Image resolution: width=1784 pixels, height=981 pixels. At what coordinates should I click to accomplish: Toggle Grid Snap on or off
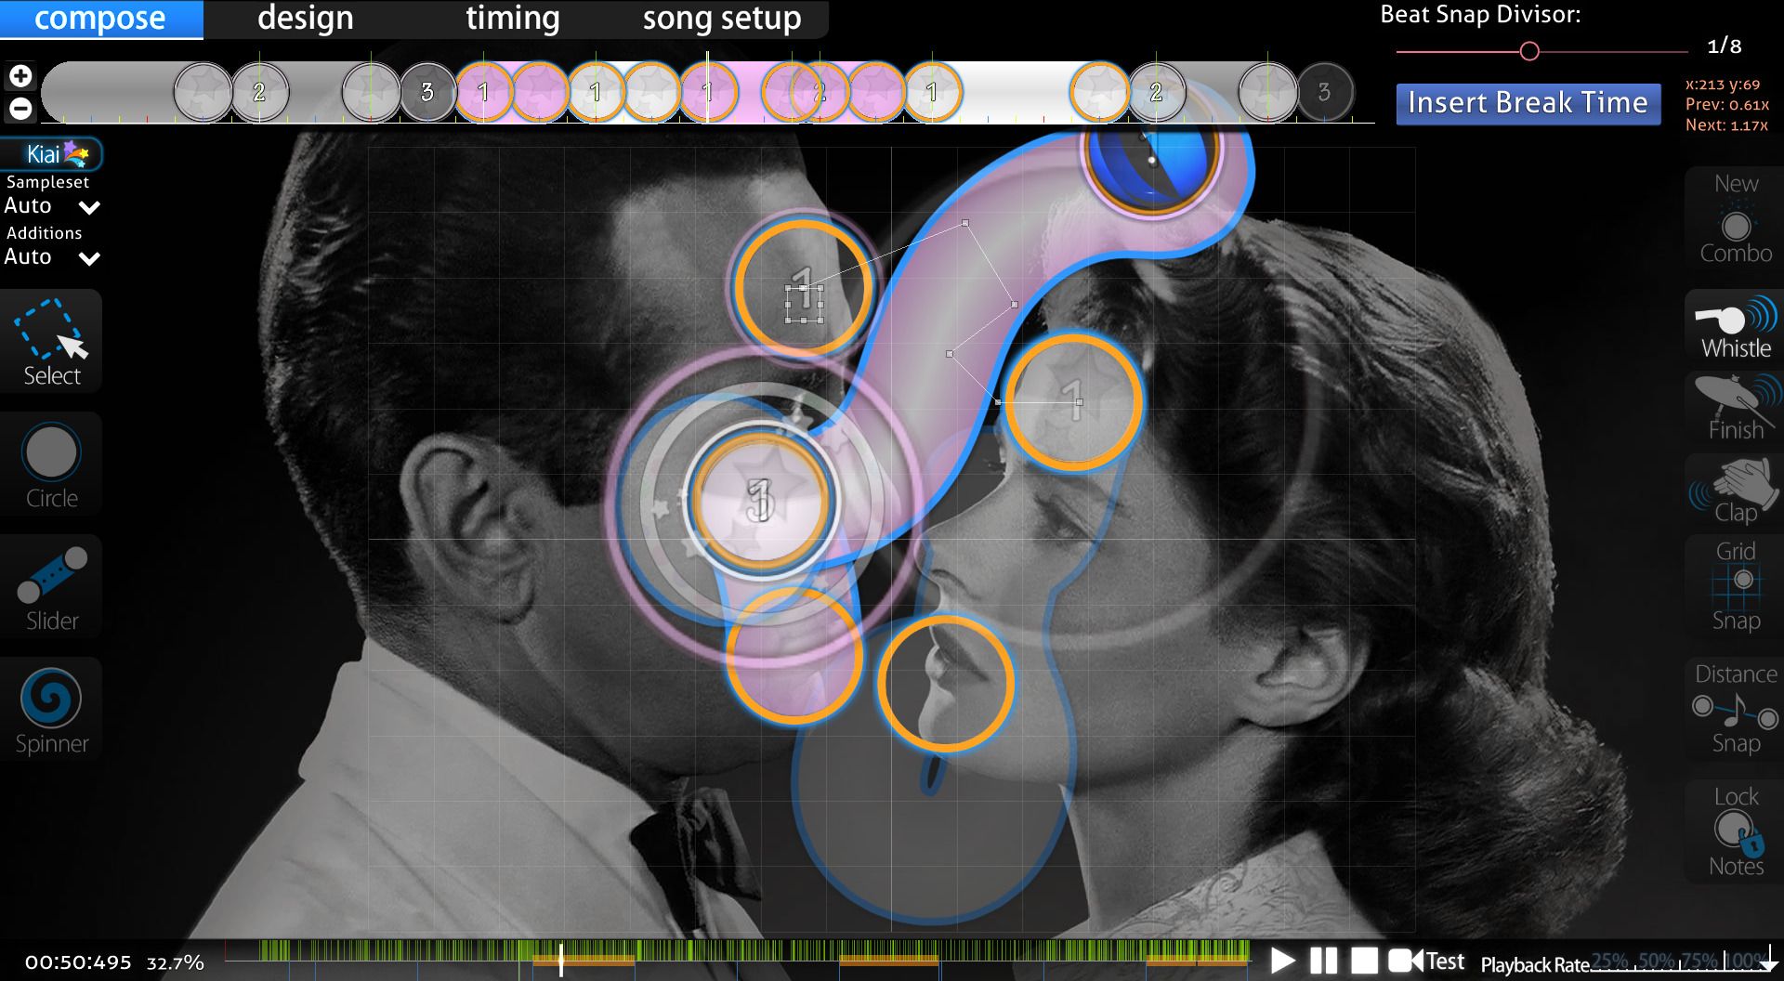pyautogui.click(x=1735, y=585)
